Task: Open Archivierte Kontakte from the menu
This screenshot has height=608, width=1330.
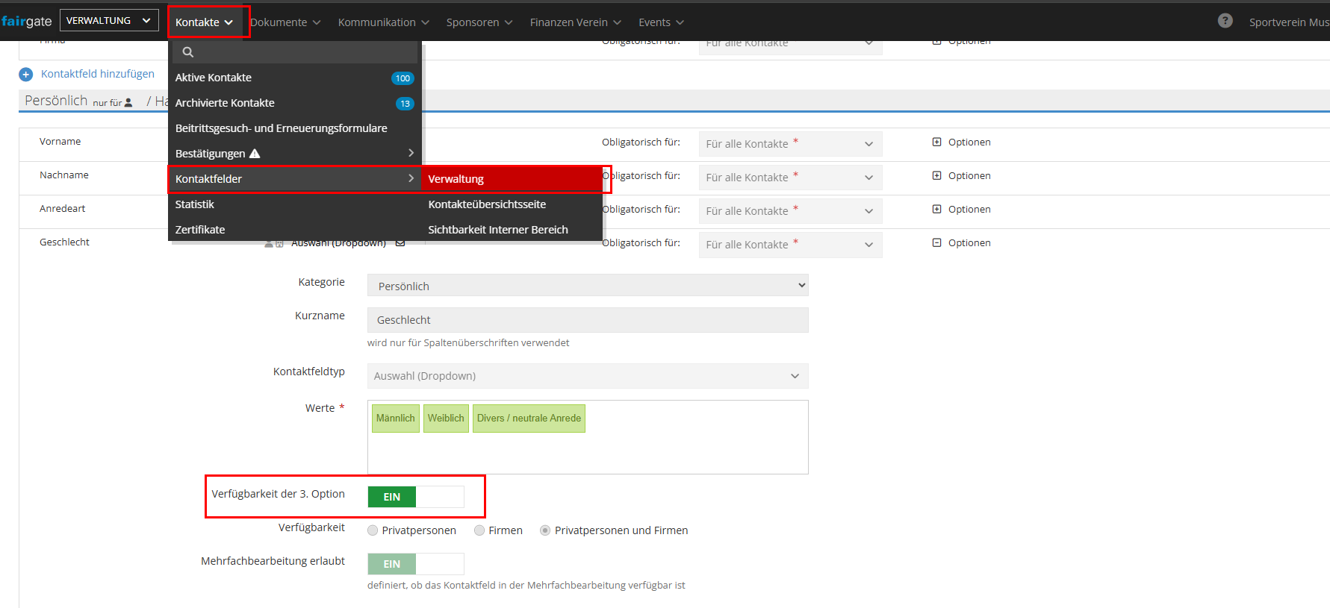Action: [225, 103]
